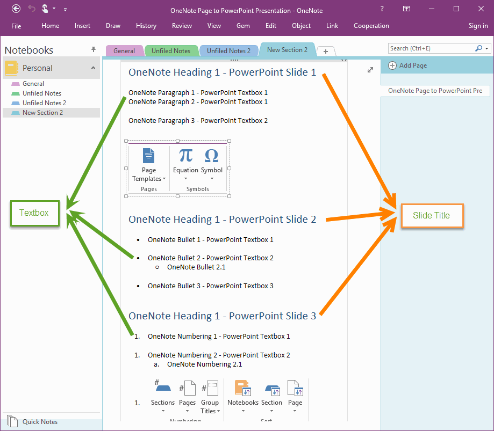Click the Undo icon in quick access toolbar
The image size is (494, 431).
click(x=31, y=9)
